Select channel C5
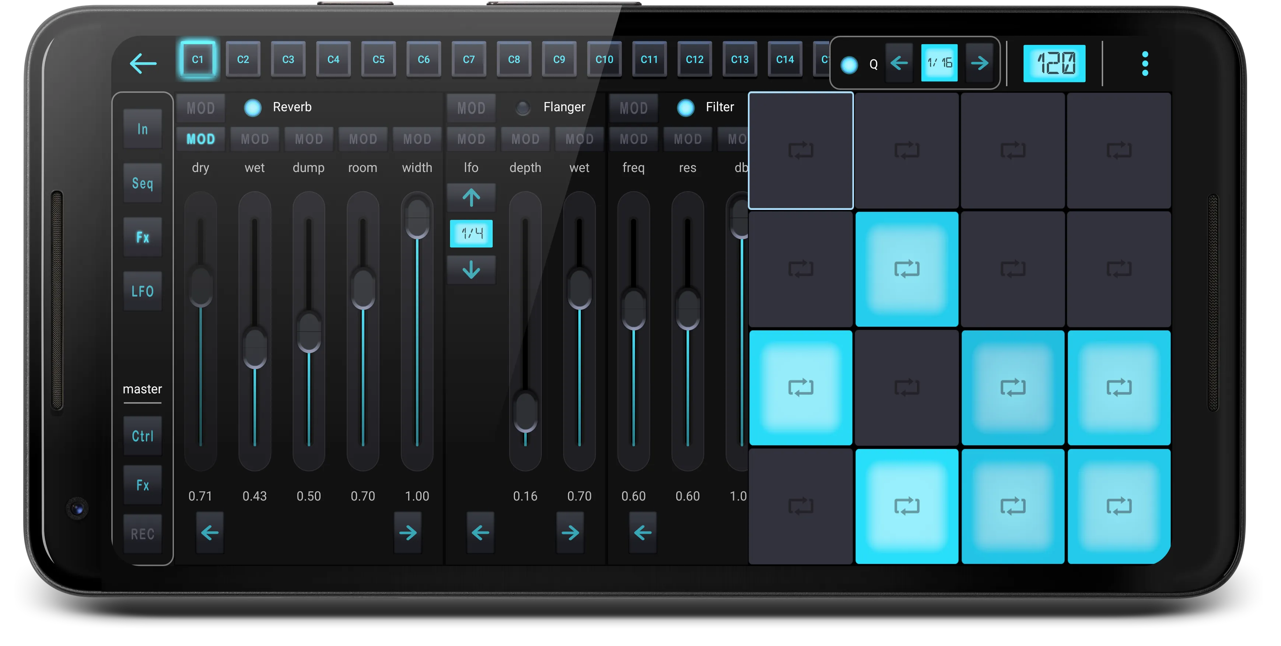This screenshot has height=646, width=1281. 378,60
